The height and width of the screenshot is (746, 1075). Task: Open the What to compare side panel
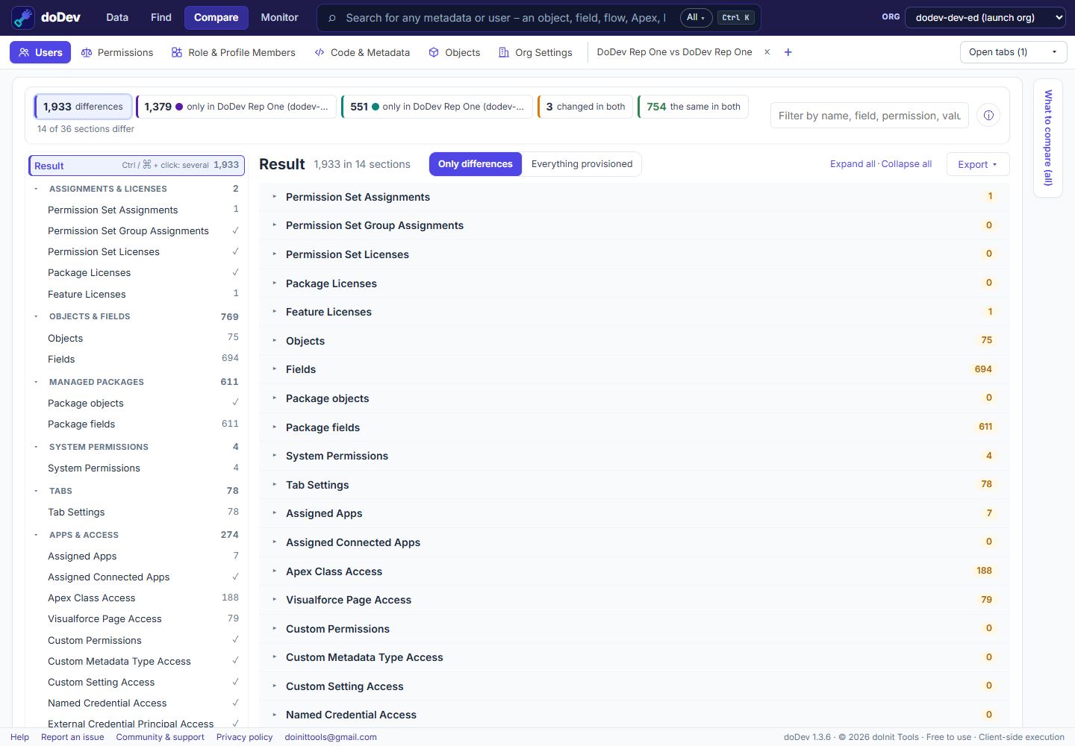(1048, 138)
